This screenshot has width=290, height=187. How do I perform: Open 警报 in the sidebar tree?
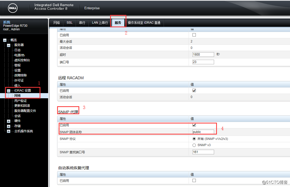(x=17, y=65)
